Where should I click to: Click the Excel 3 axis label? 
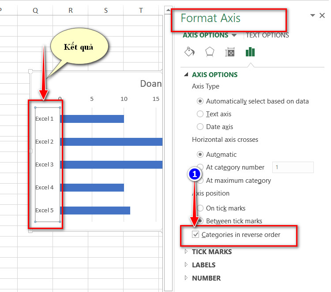(44, 165)
